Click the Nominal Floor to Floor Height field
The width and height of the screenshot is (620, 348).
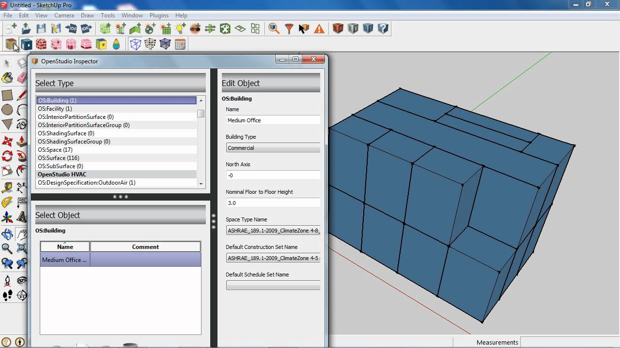(273, 203)
